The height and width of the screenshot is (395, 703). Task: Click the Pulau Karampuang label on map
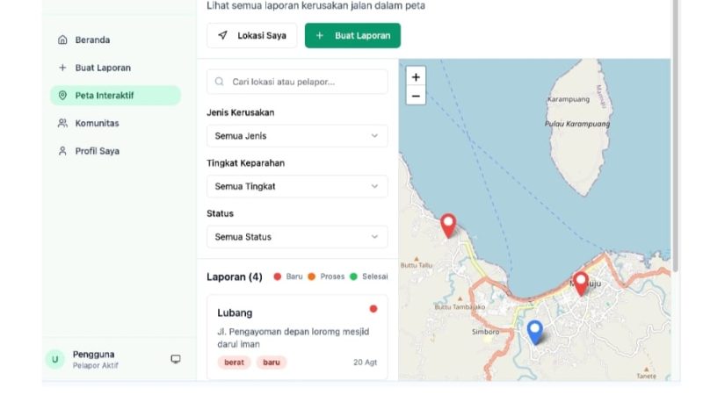pyautogui.click(x=577, y=124)
